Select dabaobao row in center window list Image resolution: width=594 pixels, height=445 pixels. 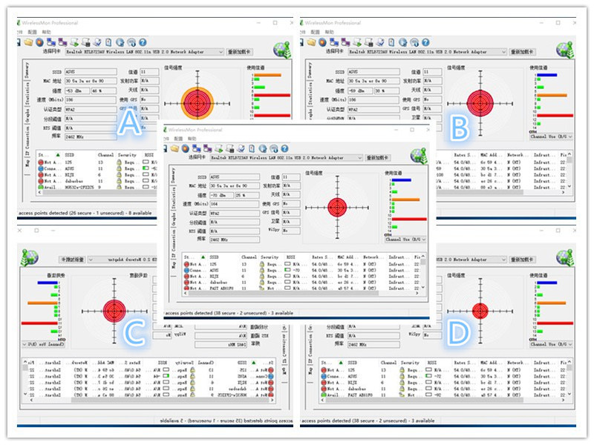click(x=303, y=283)
